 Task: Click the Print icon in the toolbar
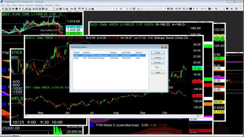[71, 9]
